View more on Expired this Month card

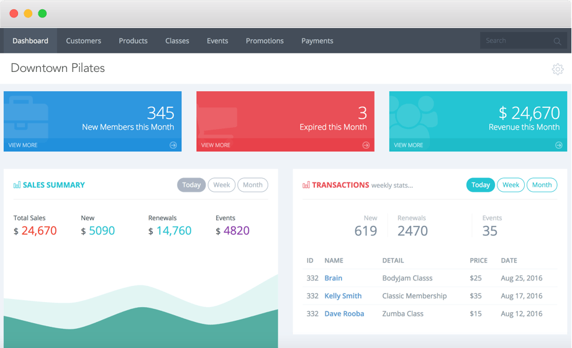click(216, 145)
